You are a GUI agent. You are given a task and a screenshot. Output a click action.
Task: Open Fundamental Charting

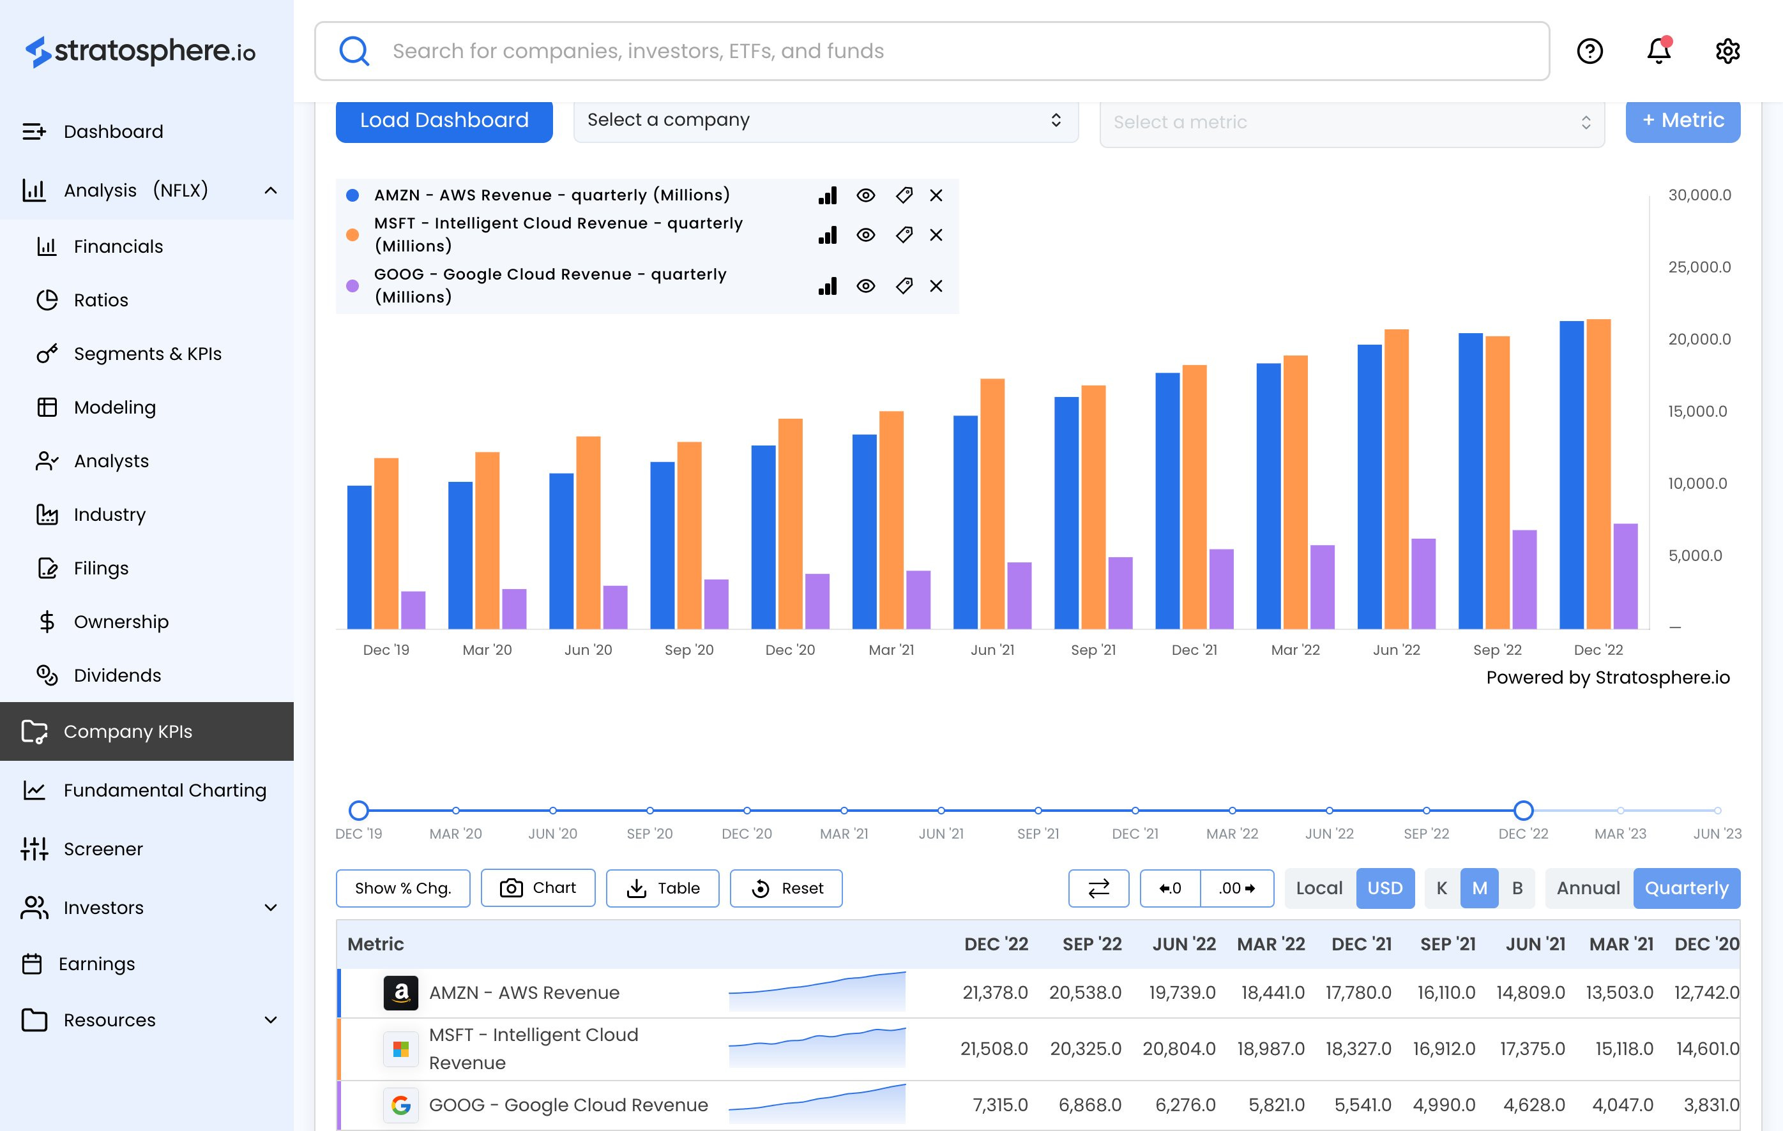tap(147, 791)
